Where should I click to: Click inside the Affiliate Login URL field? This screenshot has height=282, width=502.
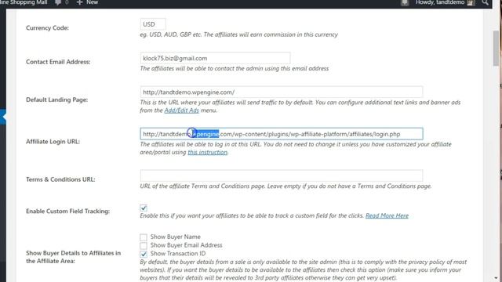pyautogui.click(x=282, y=134)
